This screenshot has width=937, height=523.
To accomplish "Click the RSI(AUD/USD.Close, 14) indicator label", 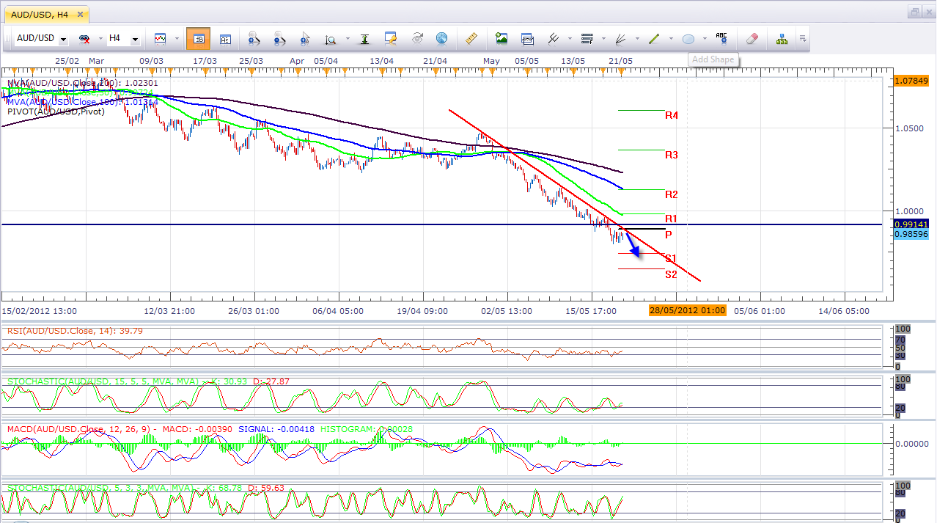I will [x=75, y=331].
